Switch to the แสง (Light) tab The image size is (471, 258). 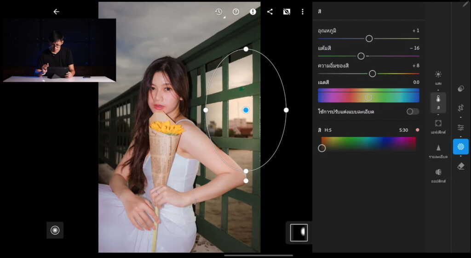[x=438, y=77]
